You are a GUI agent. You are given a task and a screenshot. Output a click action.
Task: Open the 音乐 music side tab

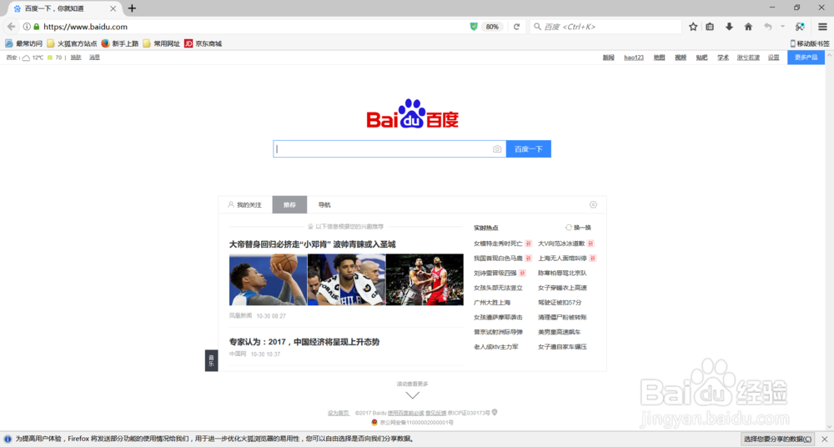(x=211, y=360)
